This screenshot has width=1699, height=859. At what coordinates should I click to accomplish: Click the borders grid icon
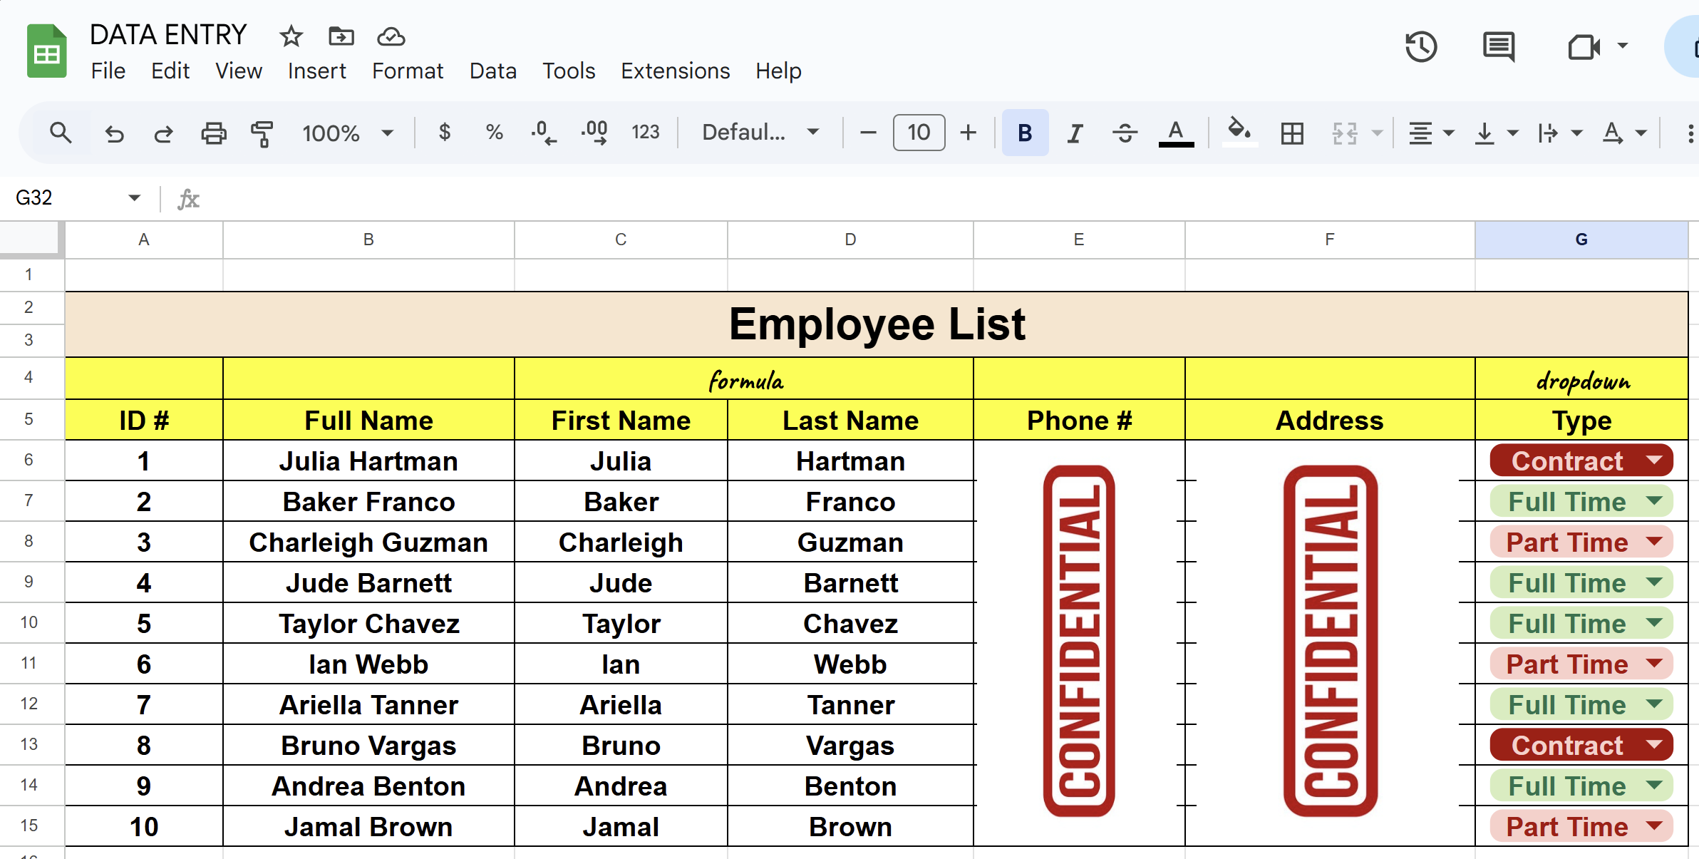click(1291, 133)
